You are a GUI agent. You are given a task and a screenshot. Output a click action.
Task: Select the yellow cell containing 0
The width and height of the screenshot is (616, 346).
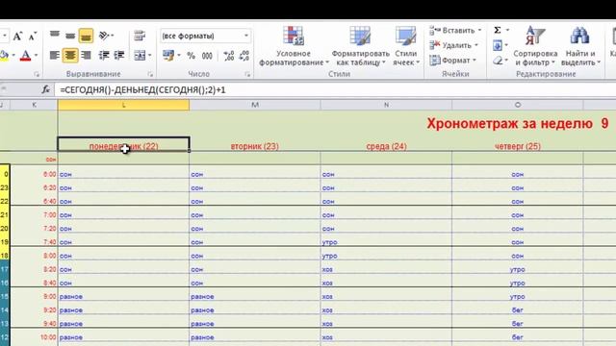5,174
